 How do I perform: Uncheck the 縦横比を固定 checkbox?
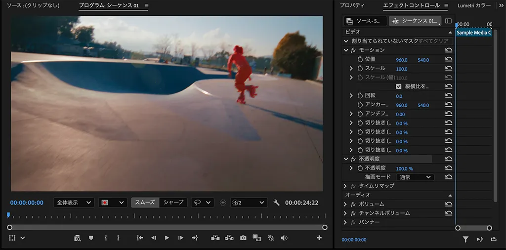399,86
